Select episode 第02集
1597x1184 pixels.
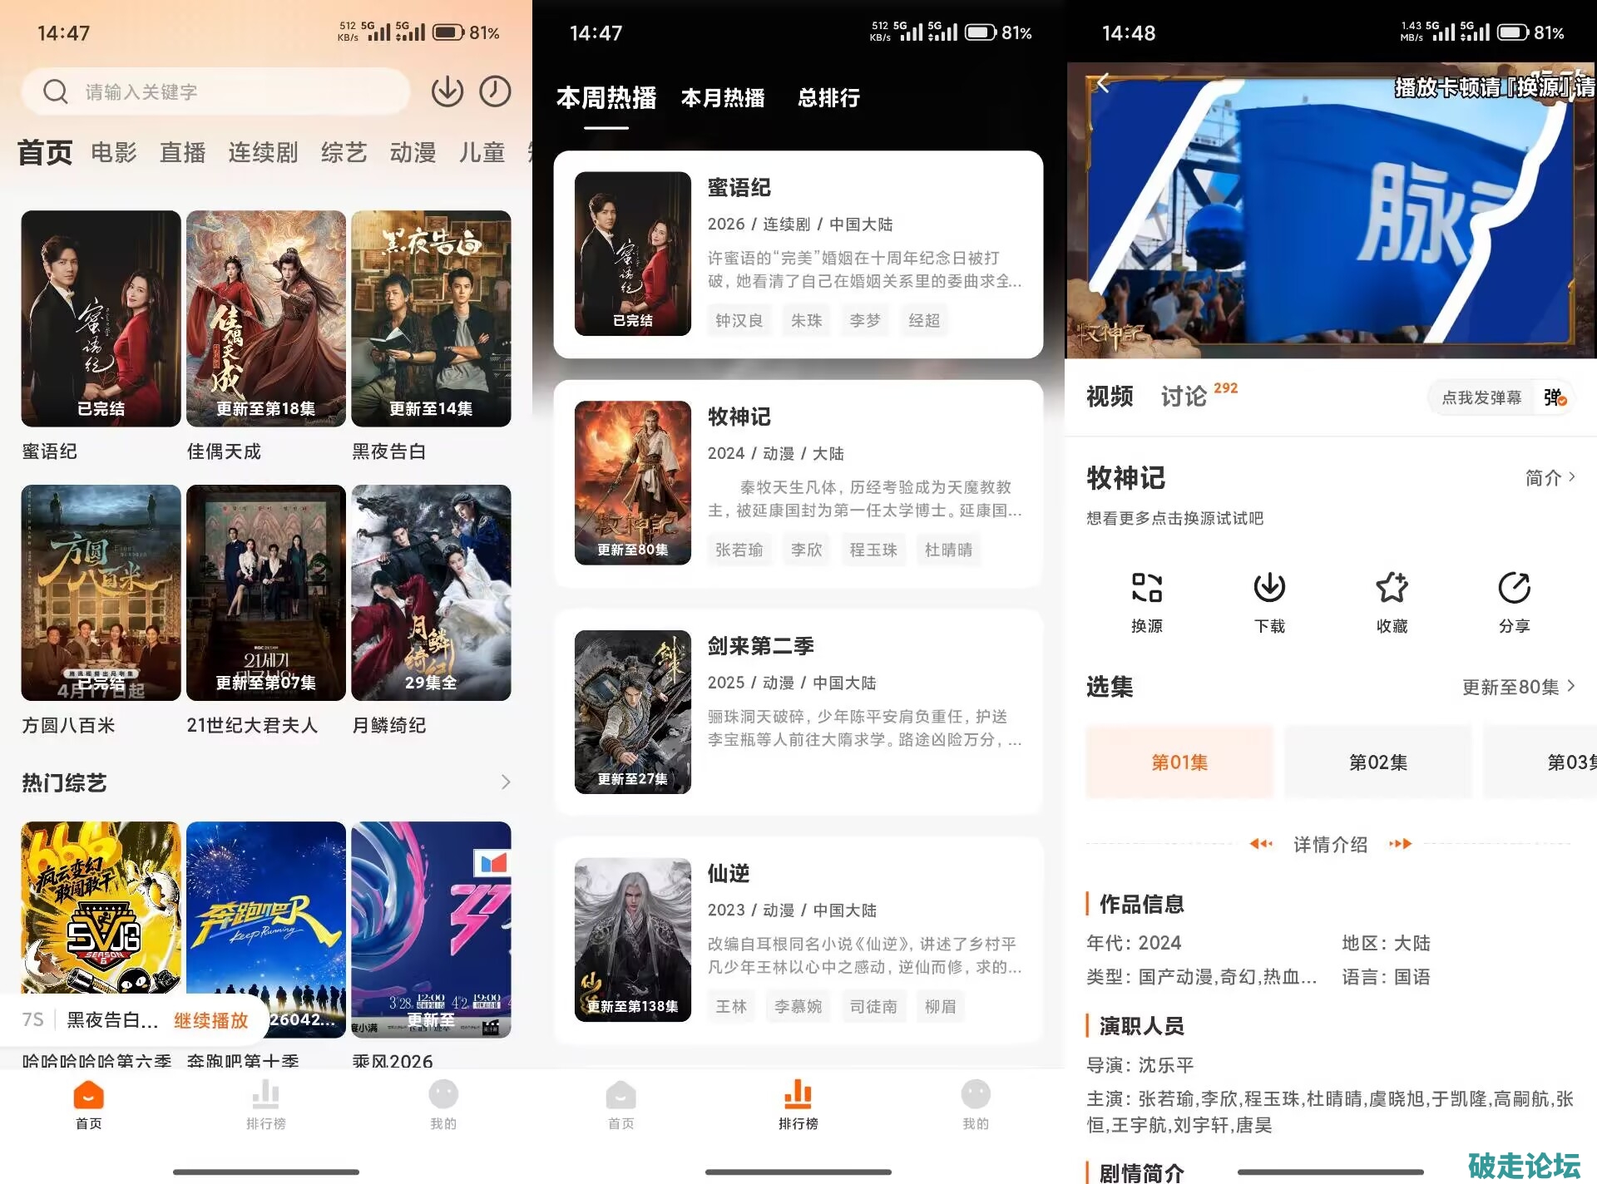tap(1378, 762)
